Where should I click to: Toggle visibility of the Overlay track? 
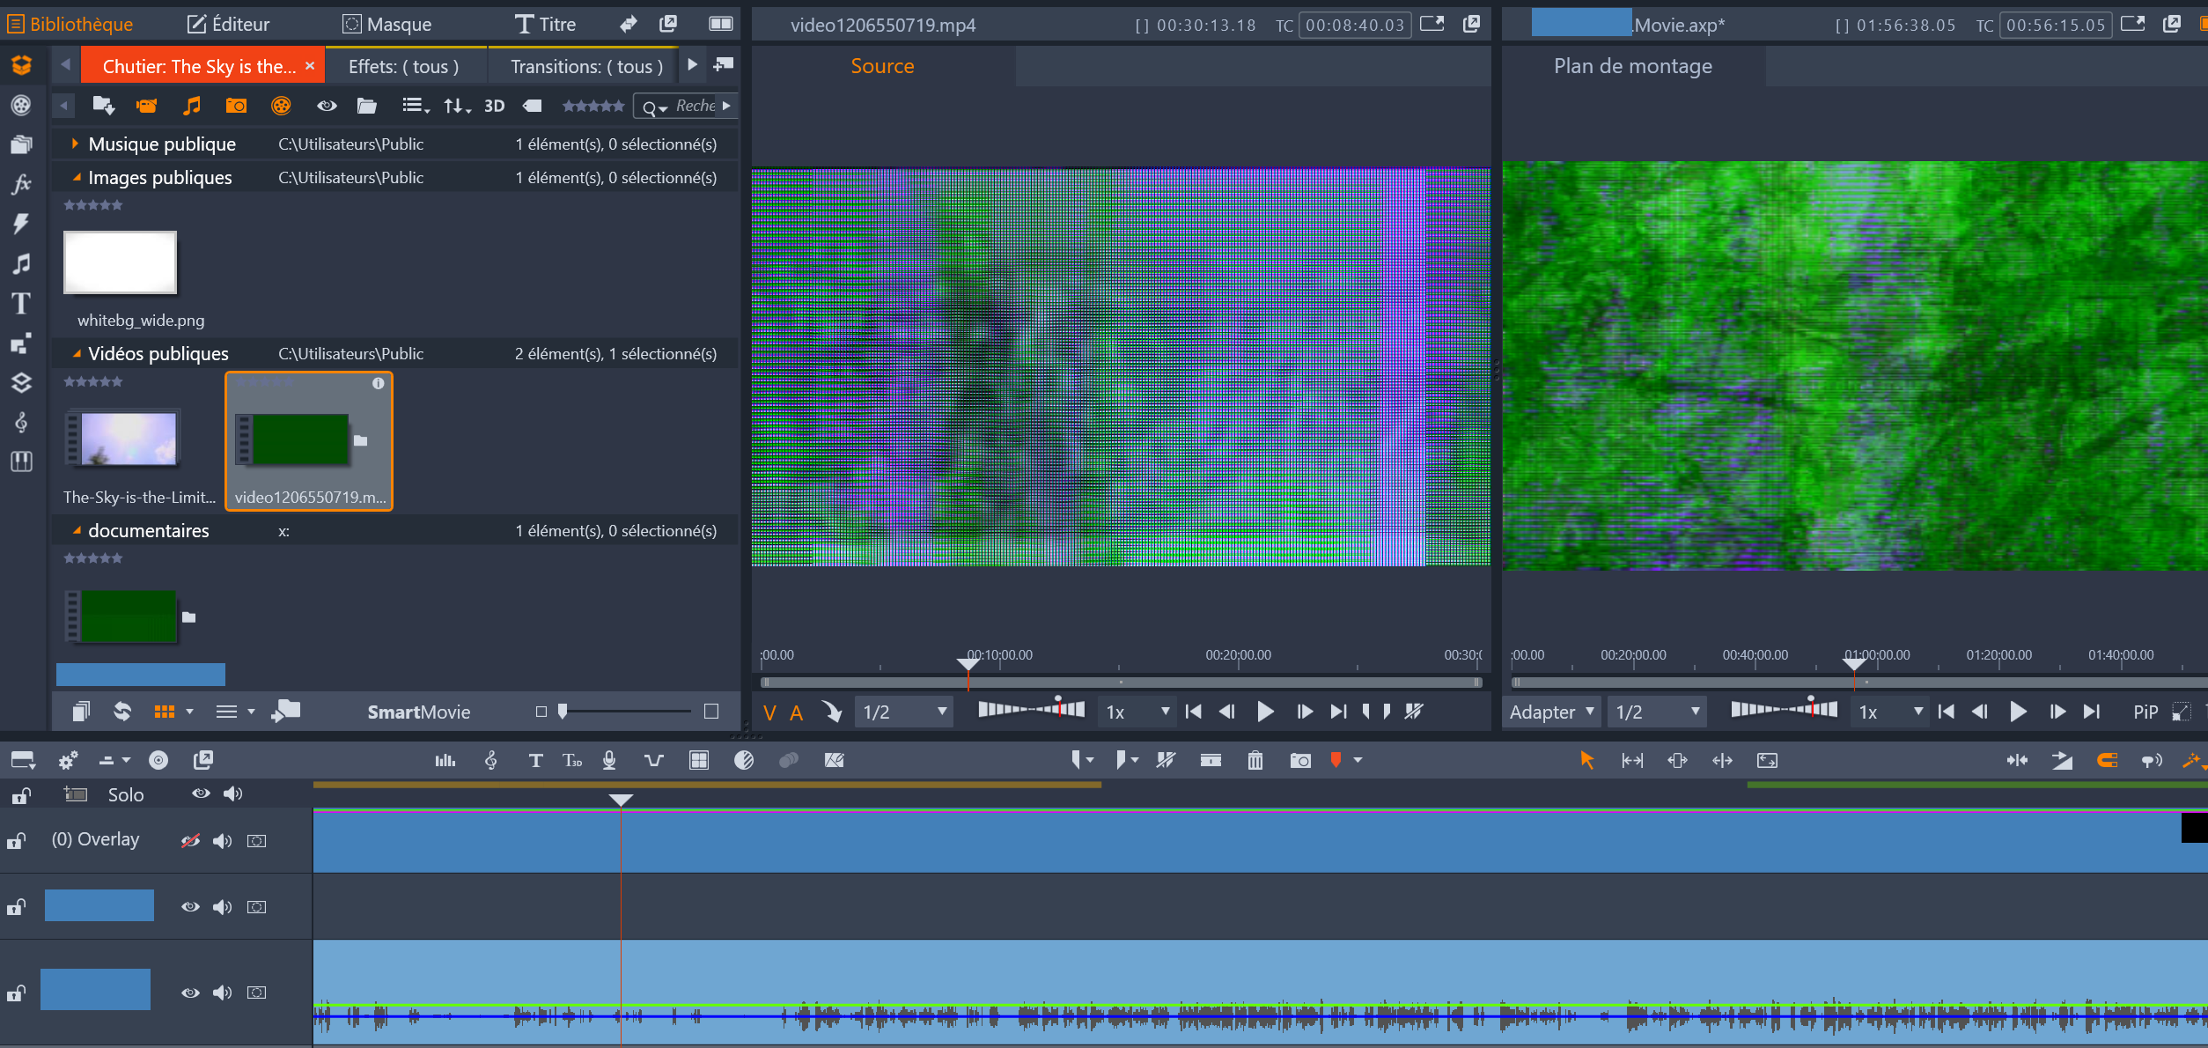[x=190, y=841]
